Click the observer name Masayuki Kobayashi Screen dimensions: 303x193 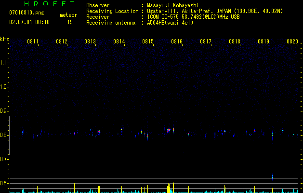[173, 5]
